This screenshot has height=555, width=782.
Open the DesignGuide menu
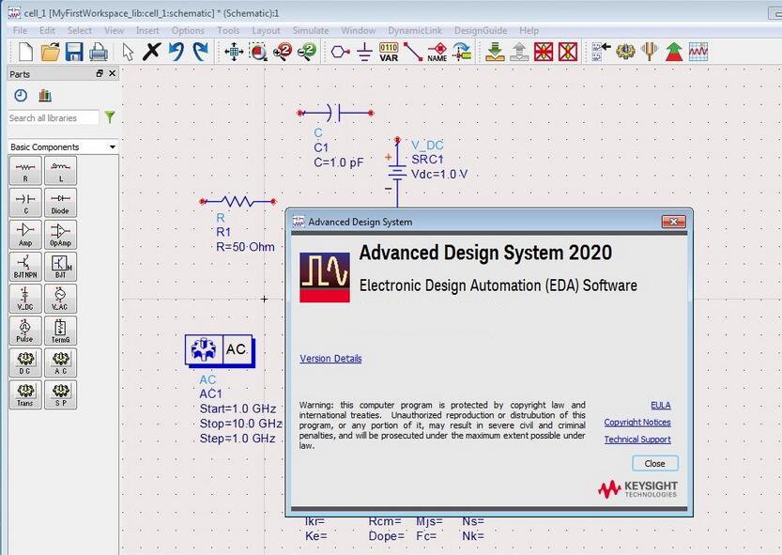click(x=481, y=30)
